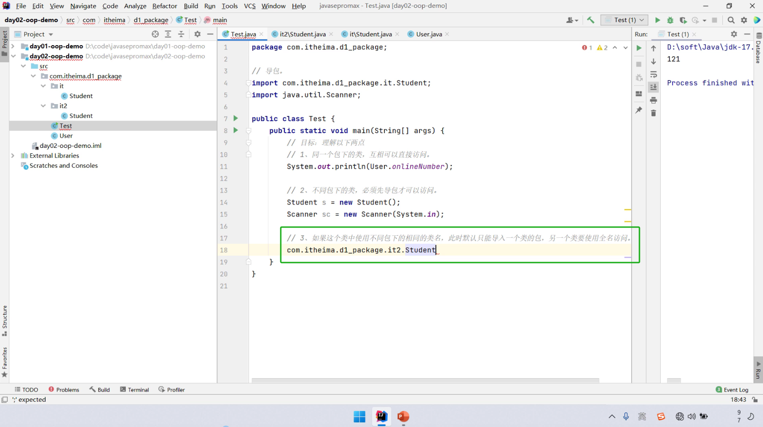Clear all Run console output
Viewport: 763px width, 427px height.
pos(653,113)
